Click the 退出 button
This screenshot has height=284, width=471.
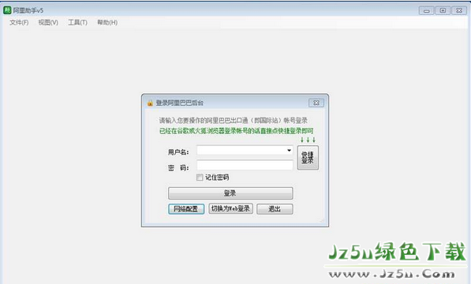pyautogui.click(x=275, y=209)
